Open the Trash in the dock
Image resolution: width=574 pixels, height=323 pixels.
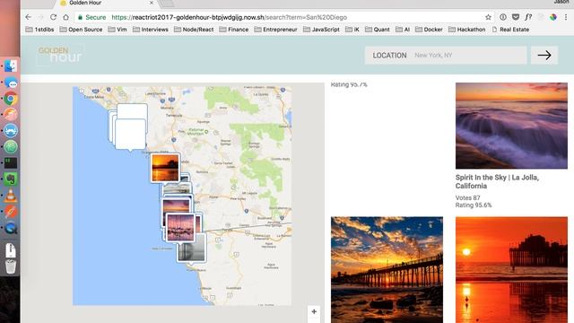pos(11,266)
